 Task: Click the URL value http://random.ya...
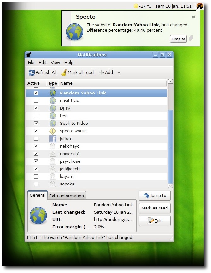coord(113,219)
